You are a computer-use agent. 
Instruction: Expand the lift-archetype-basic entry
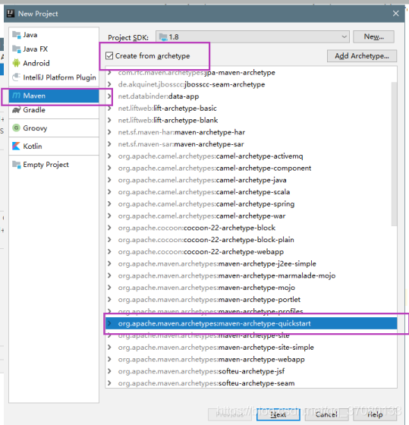click(x=109, y=108)
